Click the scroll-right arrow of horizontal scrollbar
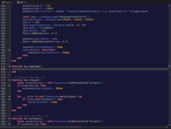The height and width of the screenshot is (129, 171). [167, 127]
